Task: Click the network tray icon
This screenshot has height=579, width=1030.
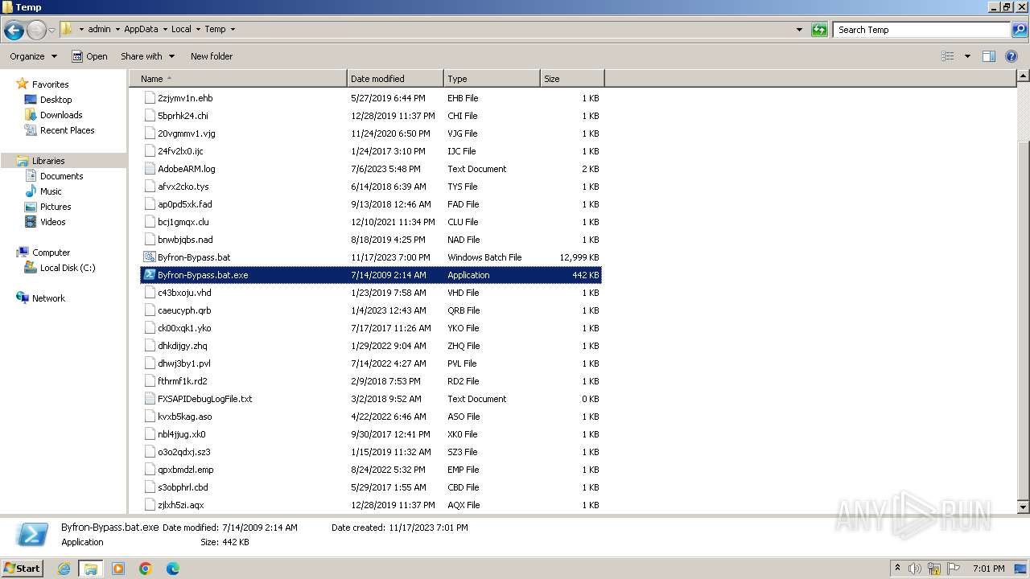Action: click(x=934, y=569)
